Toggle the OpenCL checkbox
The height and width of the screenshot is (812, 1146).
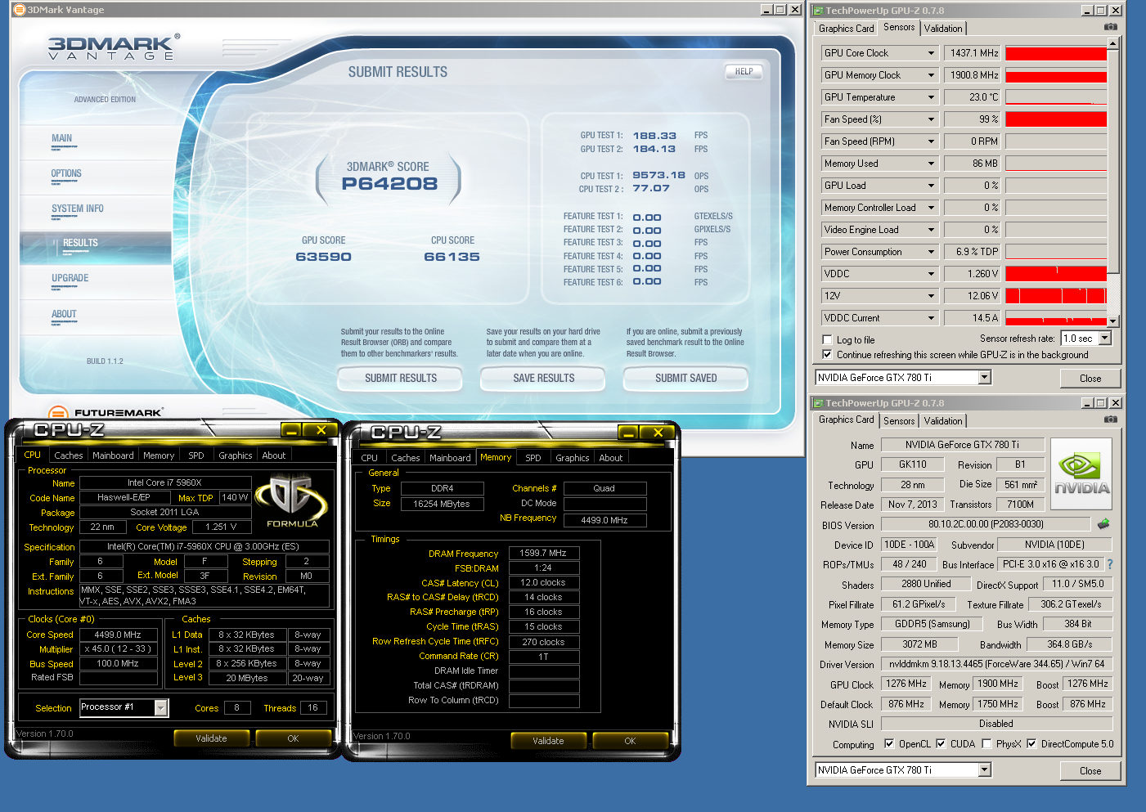[x=889, y=743]
